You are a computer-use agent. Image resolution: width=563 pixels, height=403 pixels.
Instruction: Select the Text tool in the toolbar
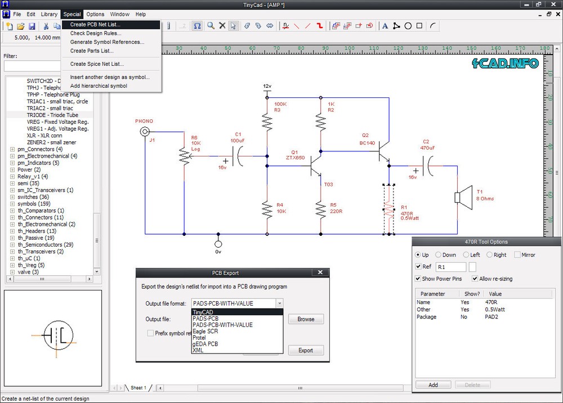(385, 25)
